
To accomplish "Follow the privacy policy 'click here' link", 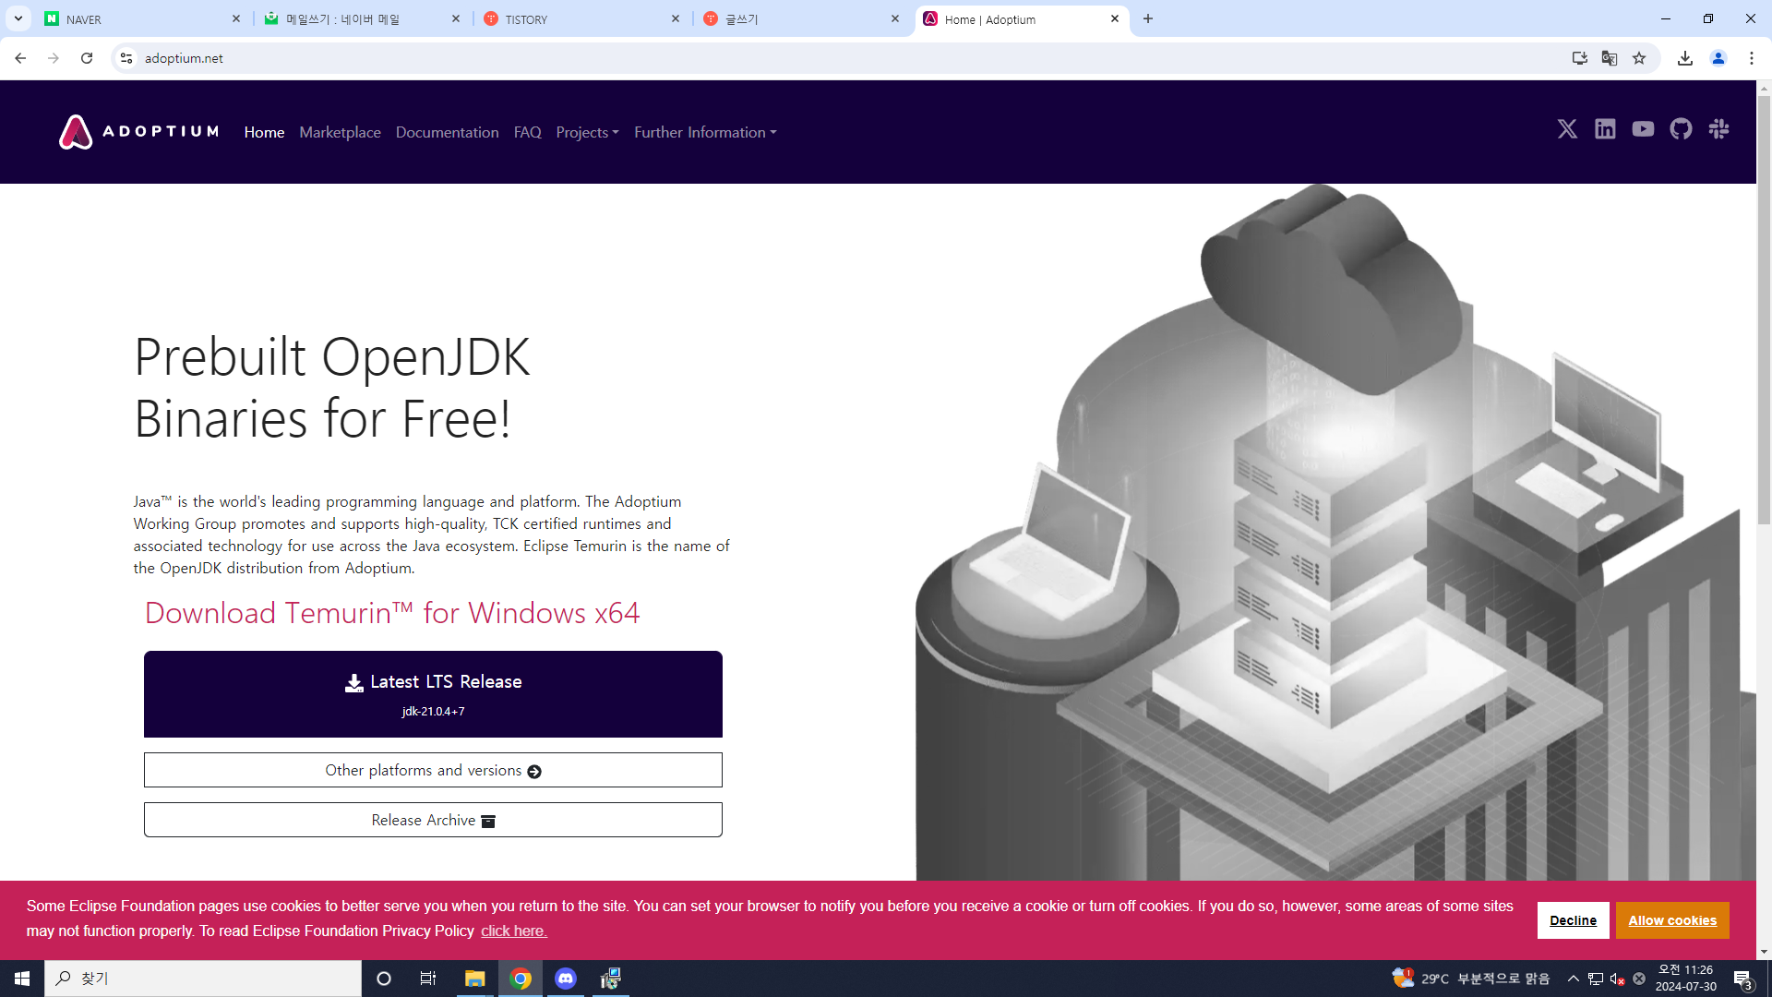I will click(513, 931).
